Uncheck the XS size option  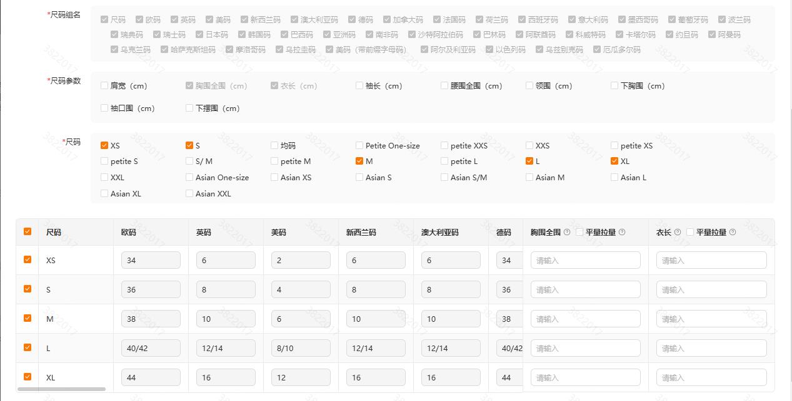pos(104,145)
